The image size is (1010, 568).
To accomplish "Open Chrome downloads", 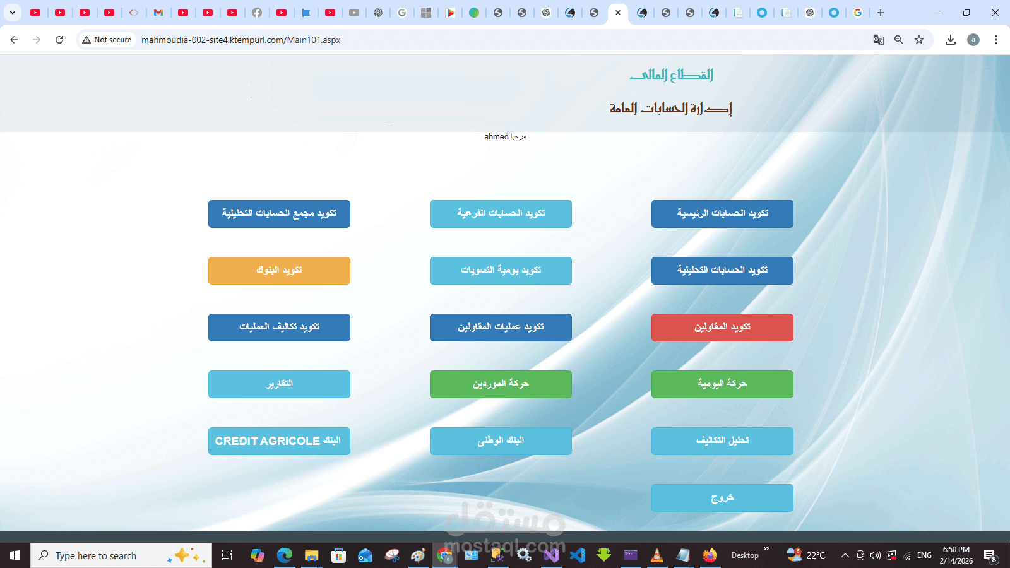I will pos(951,40).
